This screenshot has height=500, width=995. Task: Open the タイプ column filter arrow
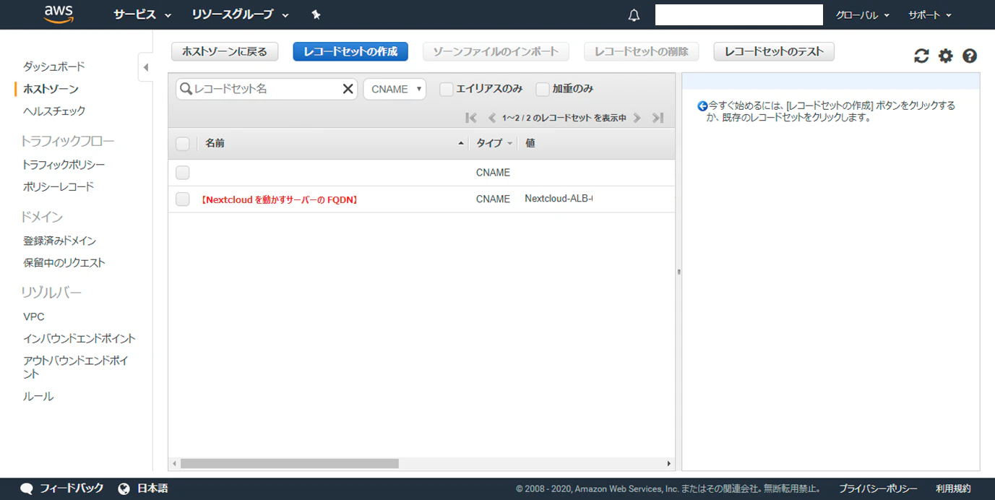coord(509,144)
